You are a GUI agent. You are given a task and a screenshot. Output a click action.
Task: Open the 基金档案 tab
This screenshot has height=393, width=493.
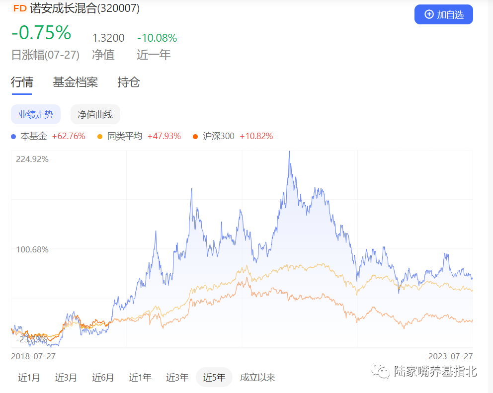tap(75, 82)
